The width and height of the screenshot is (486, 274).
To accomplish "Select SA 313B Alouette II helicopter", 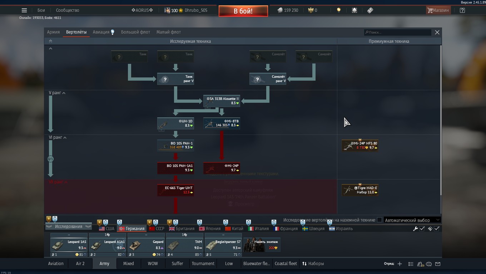I will [222, 101].
